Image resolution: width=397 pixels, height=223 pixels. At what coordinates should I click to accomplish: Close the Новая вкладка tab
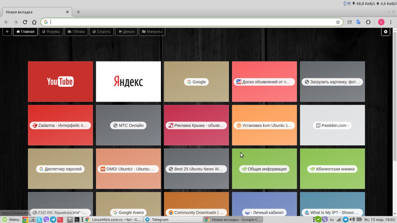[68, 12]
